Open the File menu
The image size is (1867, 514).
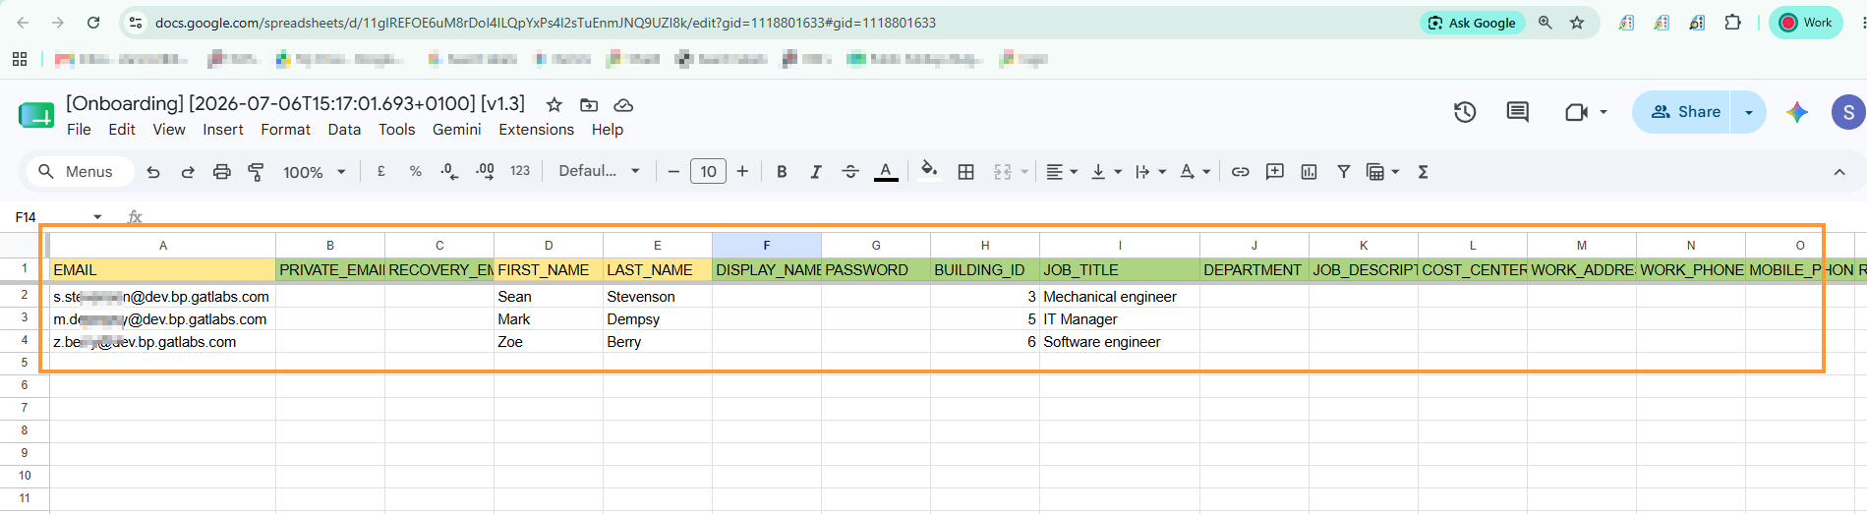click(79, 130)
